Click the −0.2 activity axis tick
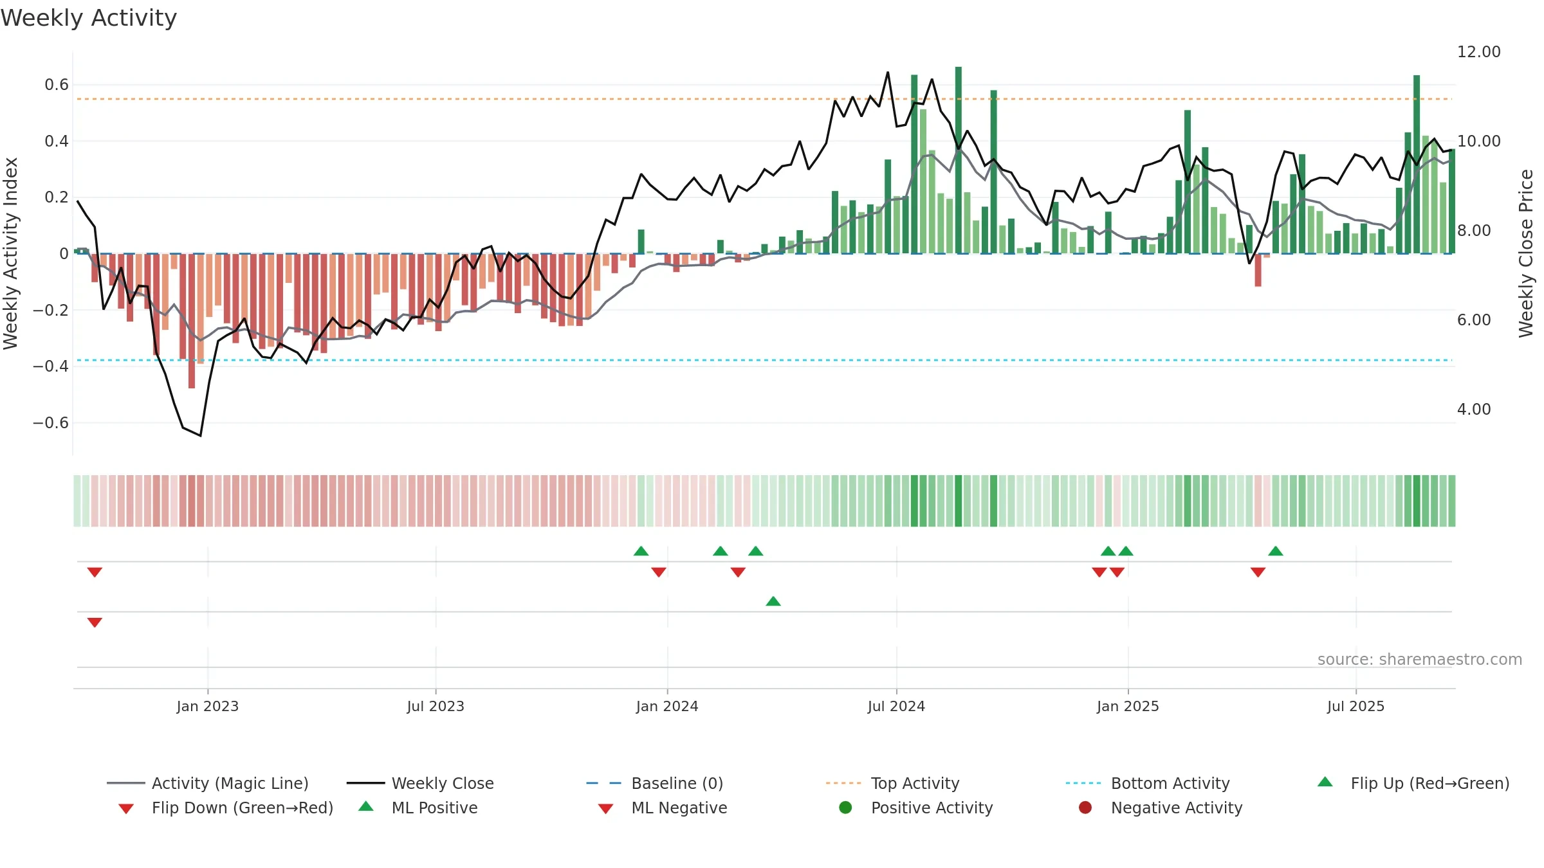Screen dimensions: 1544x868 click(x=51, y=310)
